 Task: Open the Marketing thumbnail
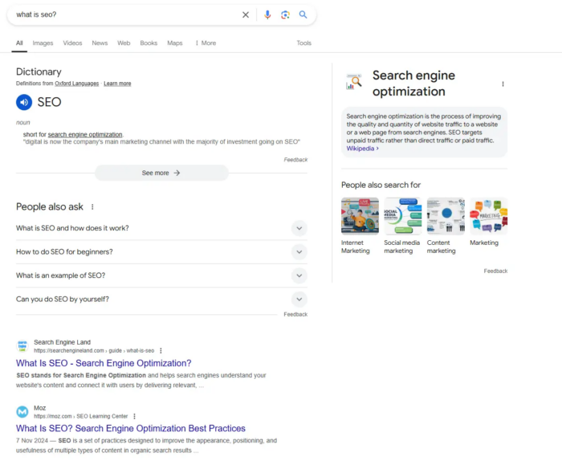pos(488,216)
